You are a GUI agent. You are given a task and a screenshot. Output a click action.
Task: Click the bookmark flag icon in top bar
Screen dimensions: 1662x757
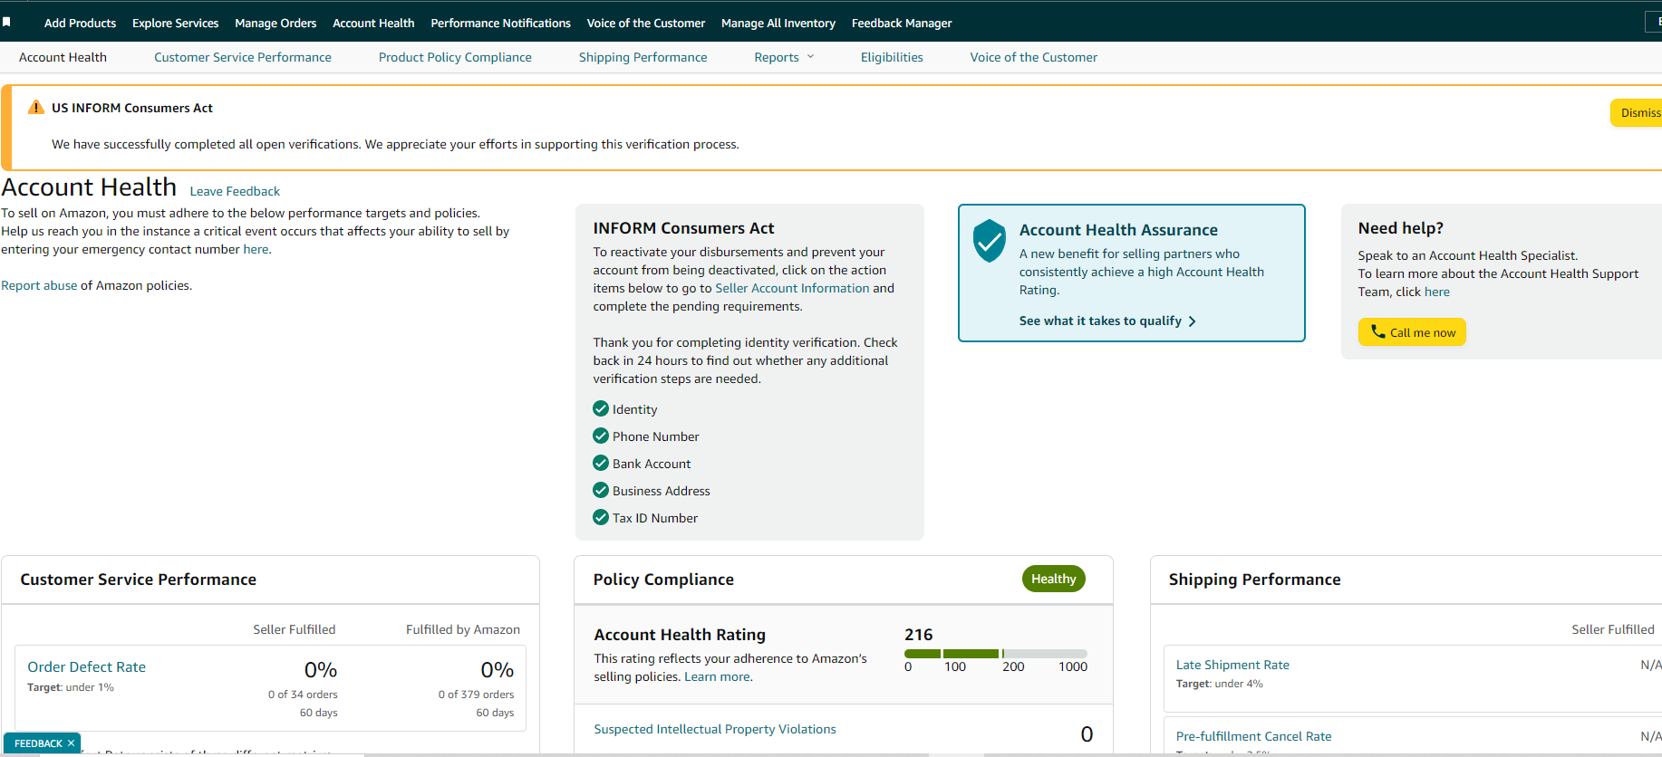pyautogui.click(x=6, y=23)
